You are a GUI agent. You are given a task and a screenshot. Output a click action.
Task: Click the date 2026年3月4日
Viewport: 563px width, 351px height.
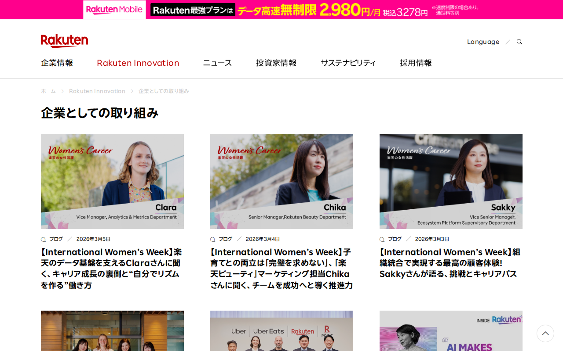click(263, 239)
